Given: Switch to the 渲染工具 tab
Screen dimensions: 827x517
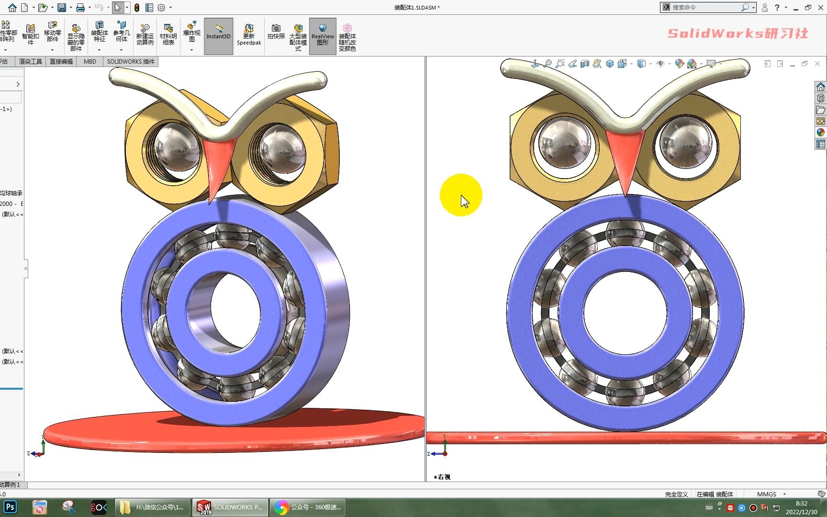Looking at the screenshot, I should (x=31, y=61).
